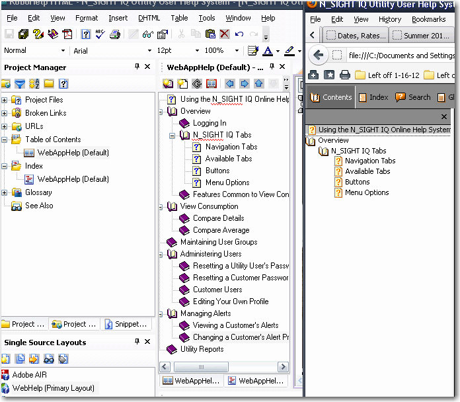The height and width of the screenshot is (402, 460).
Task: Click the font color A icon
Action: click(268, 51)
